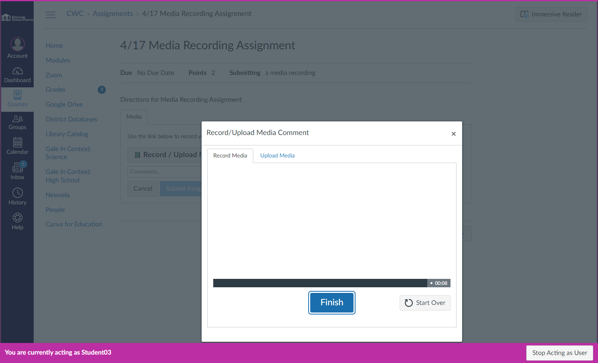
Task: Click the Record / Upload Media button
Action: coord(165,155)
